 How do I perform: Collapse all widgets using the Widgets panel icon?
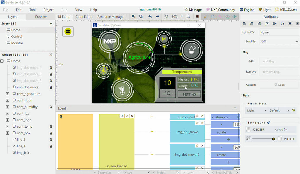point(51,55)
